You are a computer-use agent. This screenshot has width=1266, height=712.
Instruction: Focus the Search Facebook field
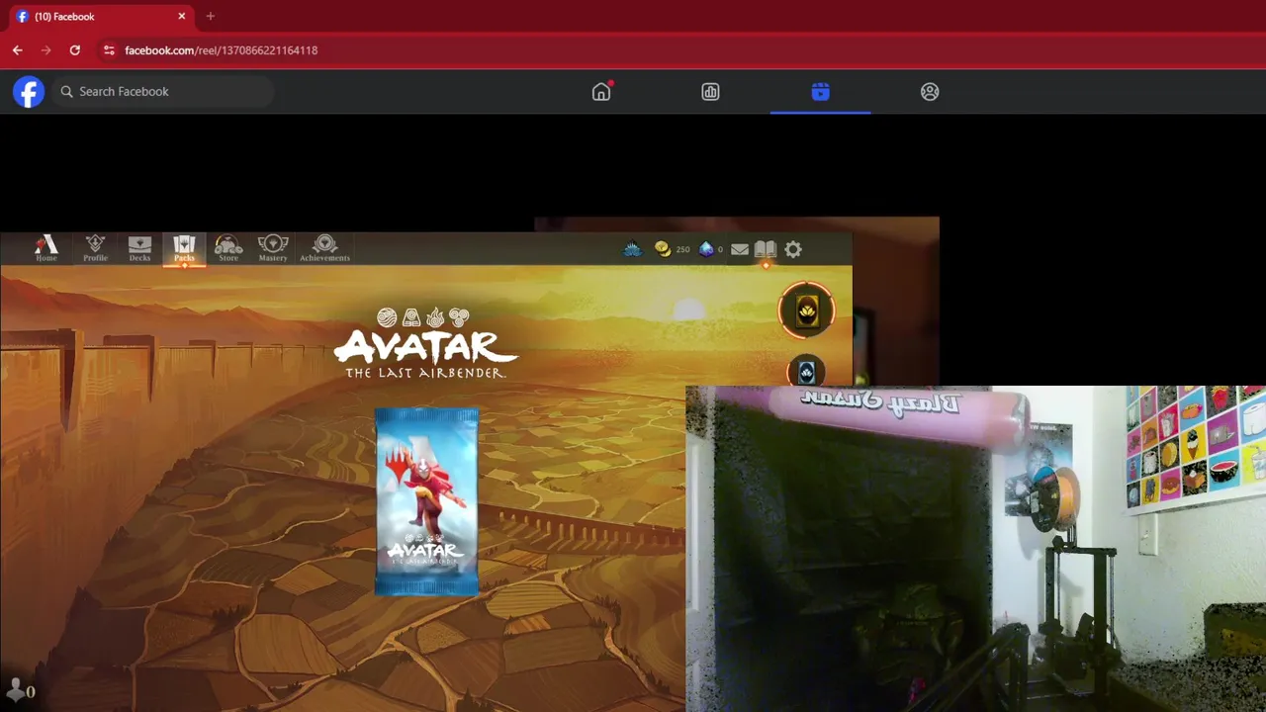click(x=163, y=91)
